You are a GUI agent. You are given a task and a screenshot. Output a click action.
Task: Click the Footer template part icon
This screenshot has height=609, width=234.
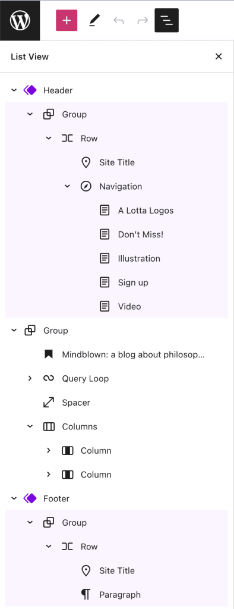[30, 498]
